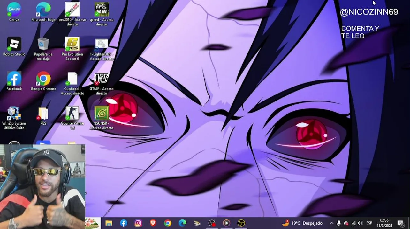
Task: Switch to the media player taskbar app
Action: [226, 223]
